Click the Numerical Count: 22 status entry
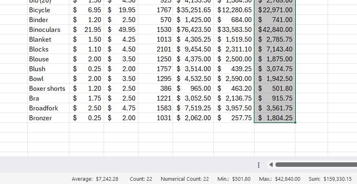 [x=185, y=179]
